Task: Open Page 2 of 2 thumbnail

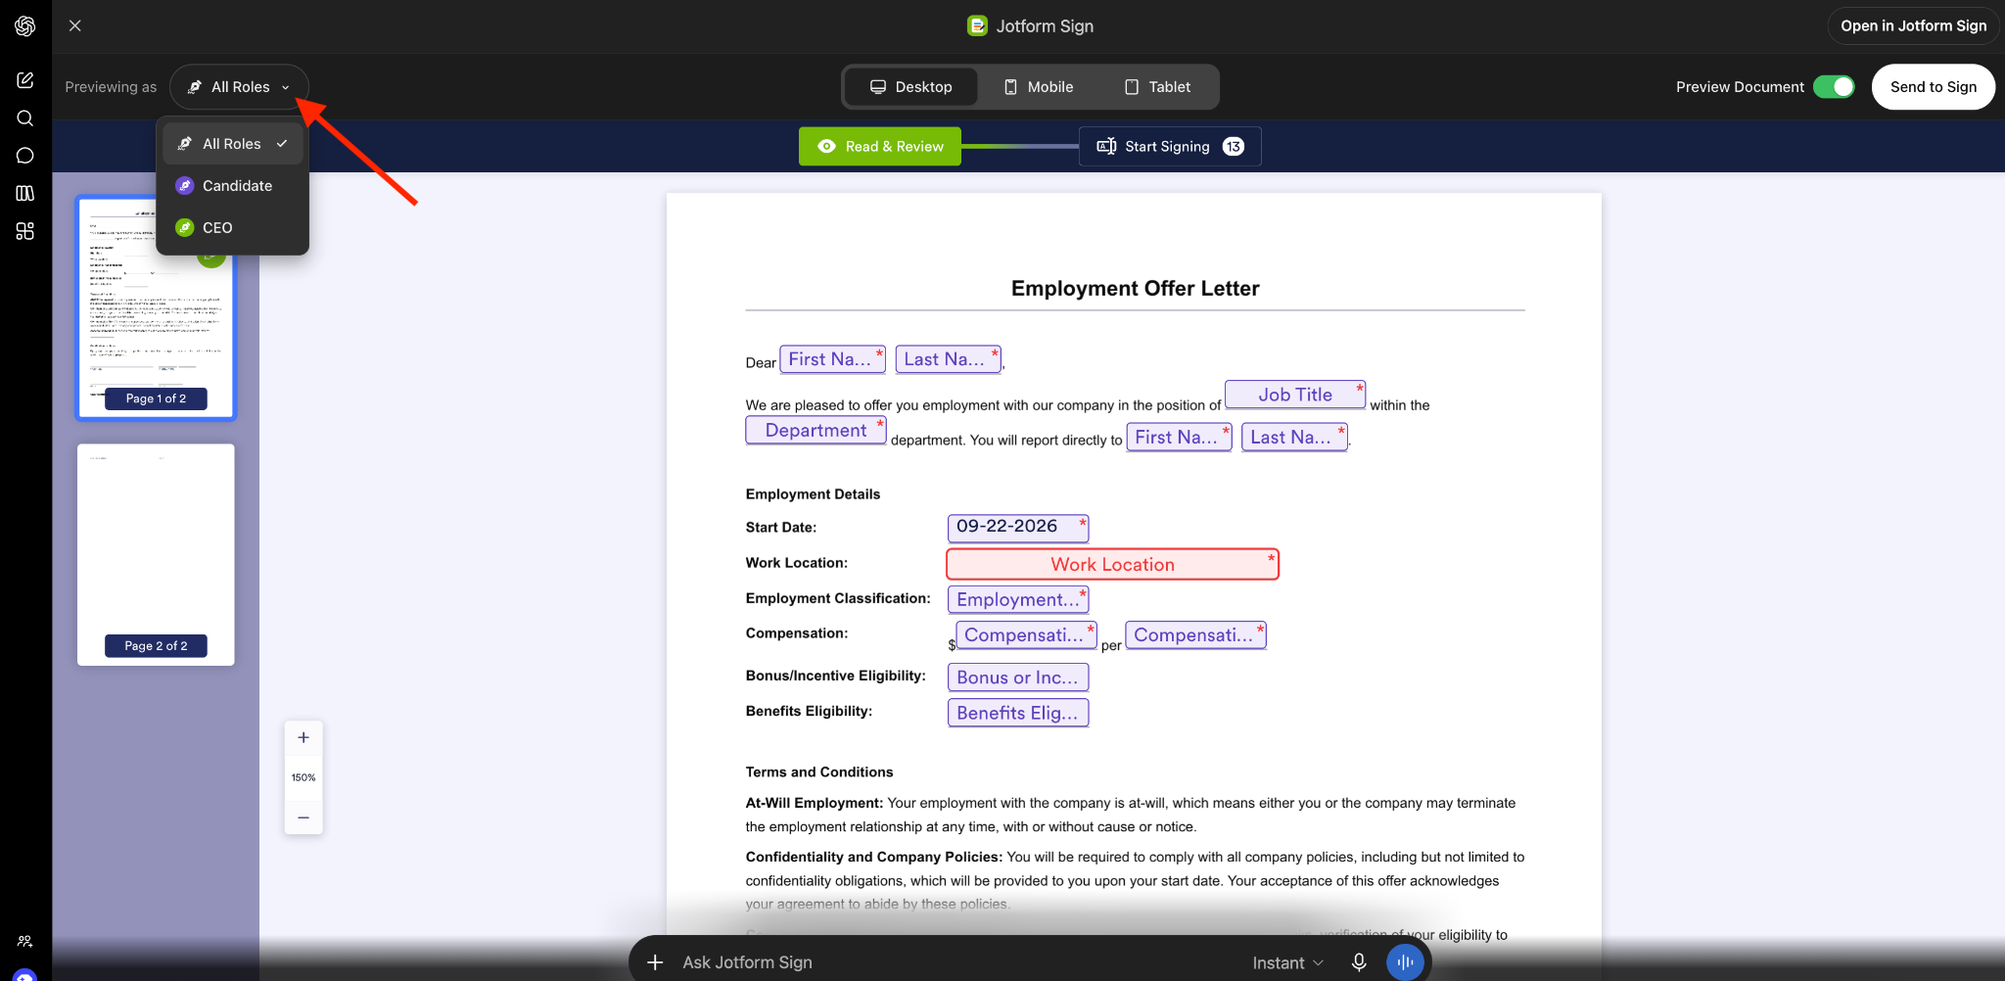Action: 157,555
